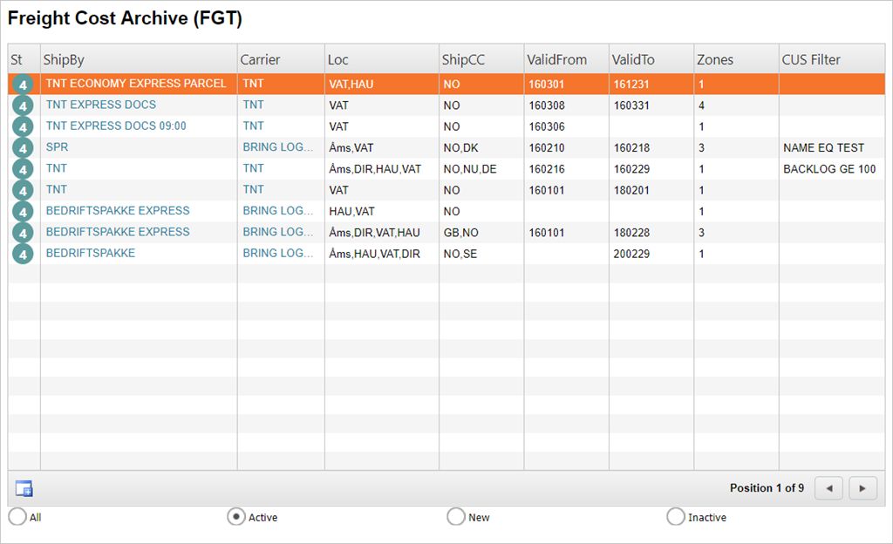Click the CUS Filter column header
Screen dimensions: 893x544
[x=831, y=59]
